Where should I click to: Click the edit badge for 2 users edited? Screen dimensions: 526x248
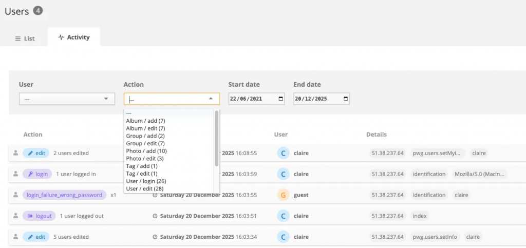coord(36,153)
